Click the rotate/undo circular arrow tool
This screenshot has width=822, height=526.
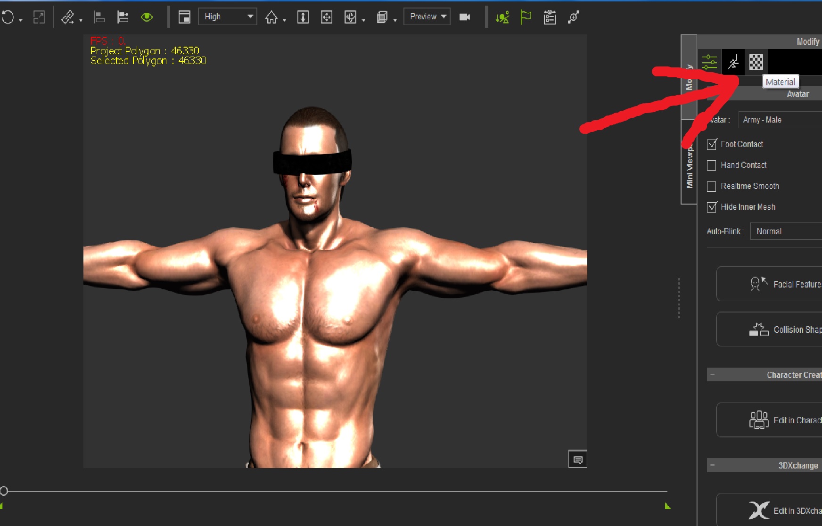8,17
